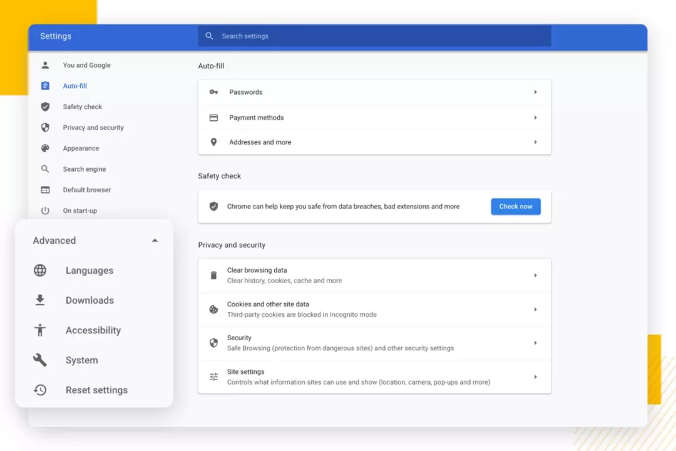The height and width of the screenshot is (451, 676).
Task: Open the Security settings row
Action: [374, 343]
